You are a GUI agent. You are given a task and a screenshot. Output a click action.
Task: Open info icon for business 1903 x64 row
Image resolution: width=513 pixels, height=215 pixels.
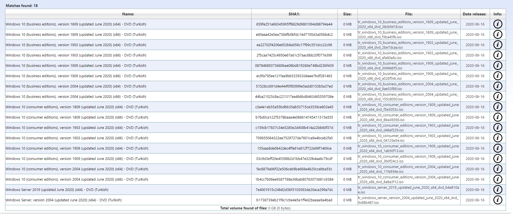[498, 45]
